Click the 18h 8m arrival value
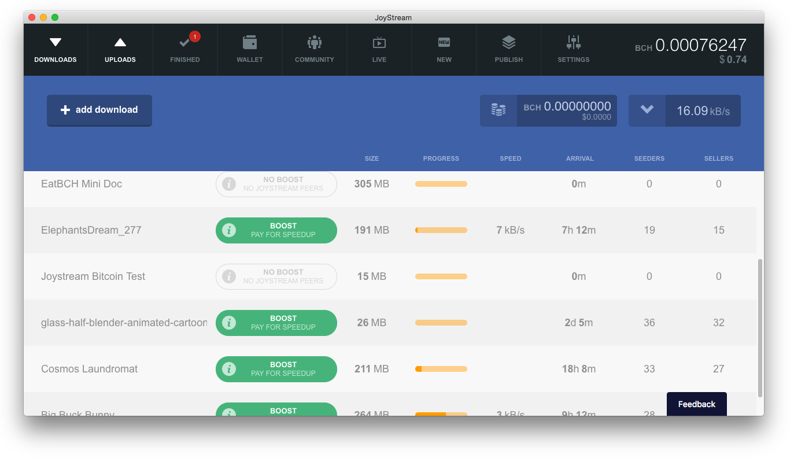This screenshot has height=458, width=794. coord(579,369)
